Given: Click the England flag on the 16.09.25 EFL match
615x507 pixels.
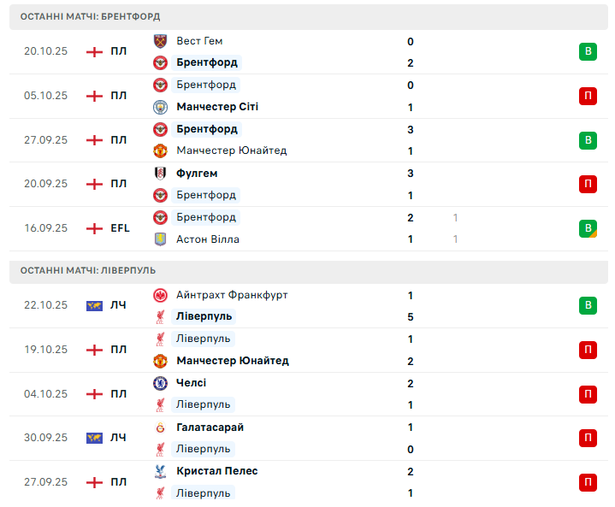Looking at the screenshot, I should pos(94,228).
